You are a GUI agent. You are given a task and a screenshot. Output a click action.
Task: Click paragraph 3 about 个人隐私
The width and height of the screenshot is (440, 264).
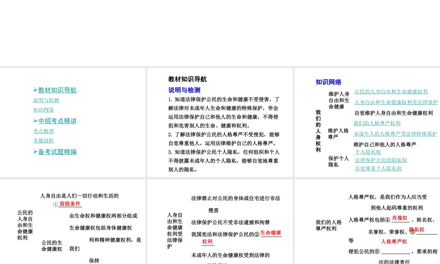coord(224,161)
